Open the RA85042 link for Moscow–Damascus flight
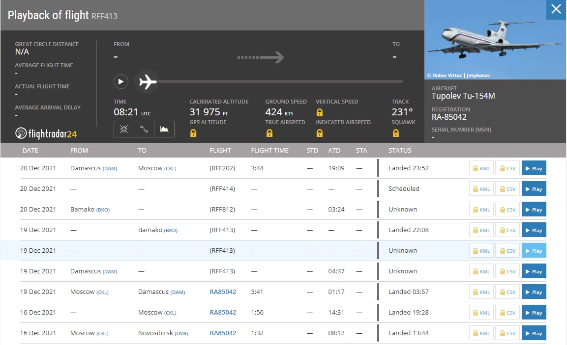This screenshot has height=345, width=567. (x=223, y=292)
